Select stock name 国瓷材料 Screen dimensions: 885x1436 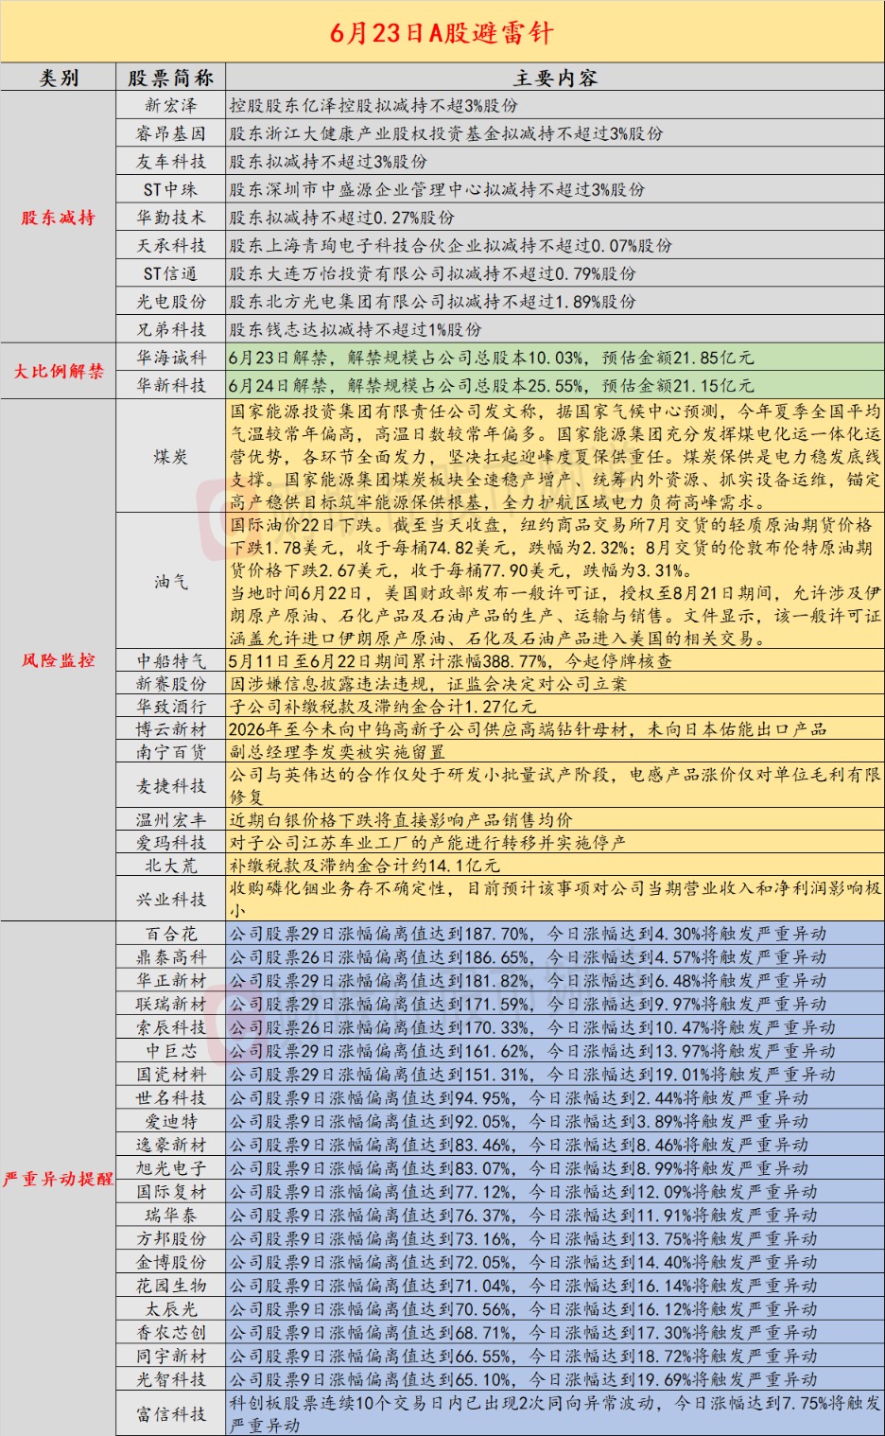tap(171, 1075)
